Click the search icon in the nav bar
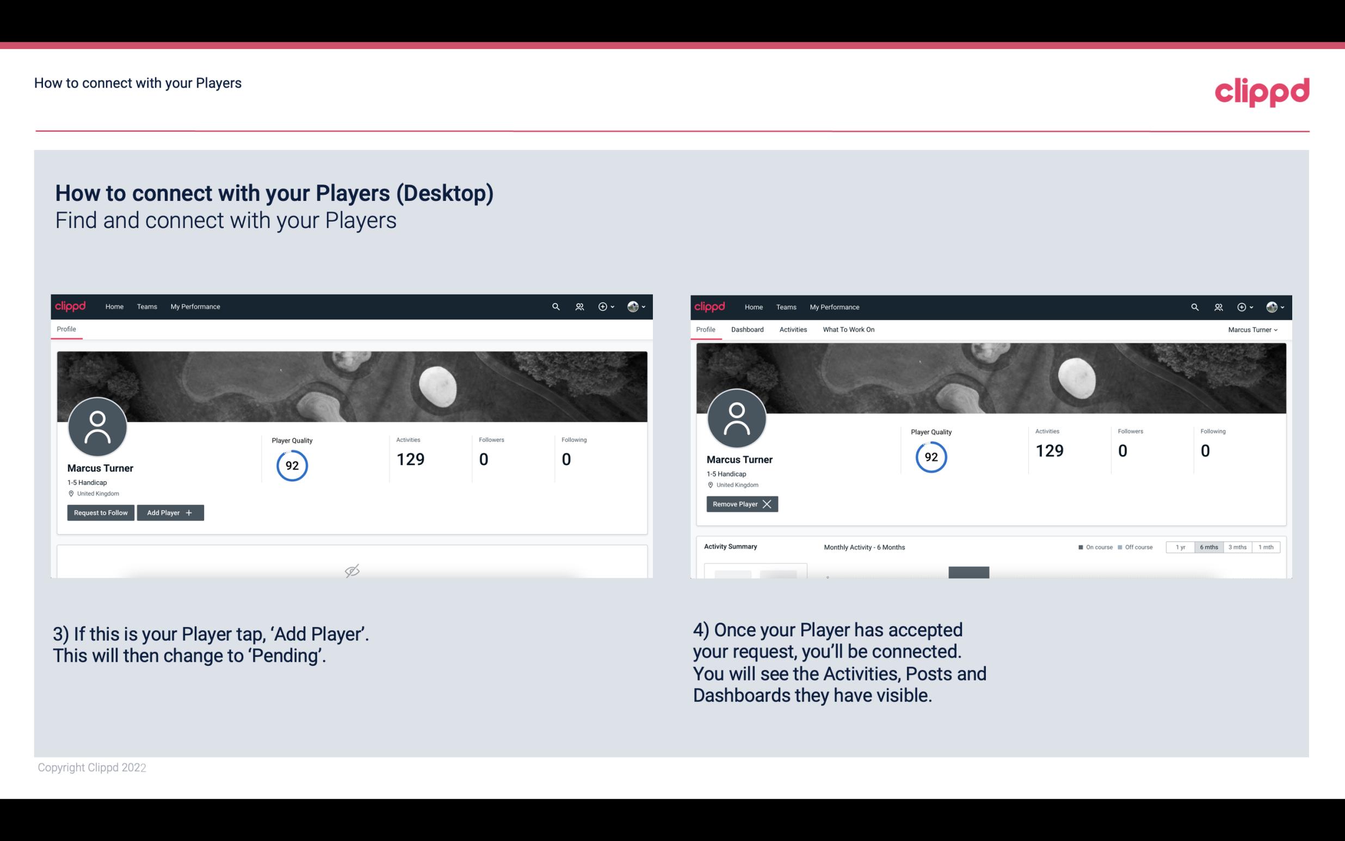The width and height of the screenshot is (1345, 841). point(555,306)
